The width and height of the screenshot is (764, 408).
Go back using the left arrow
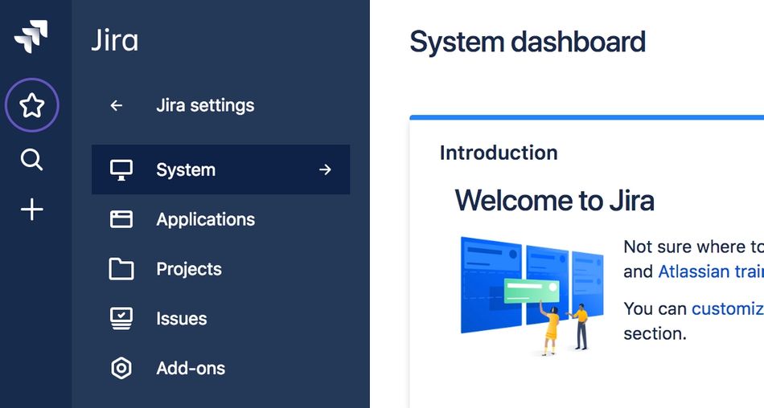[116, 105]
